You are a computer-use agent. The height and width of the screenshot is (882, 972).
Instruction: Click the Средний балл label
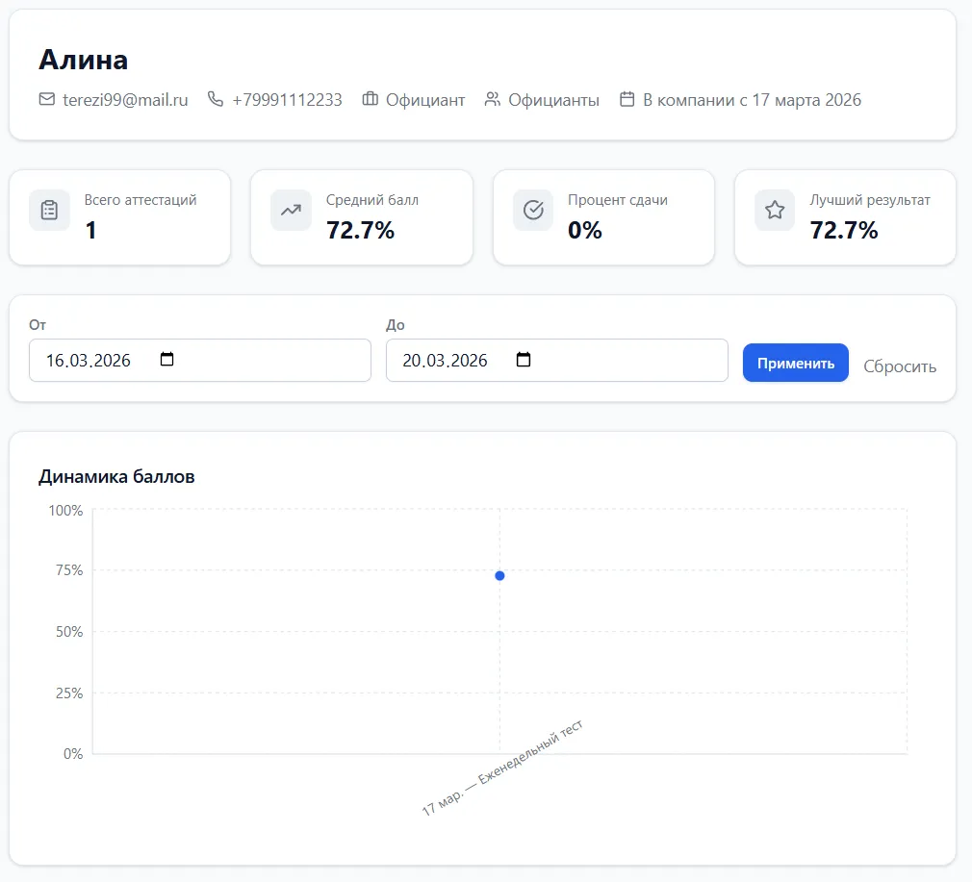pos(371,200)
